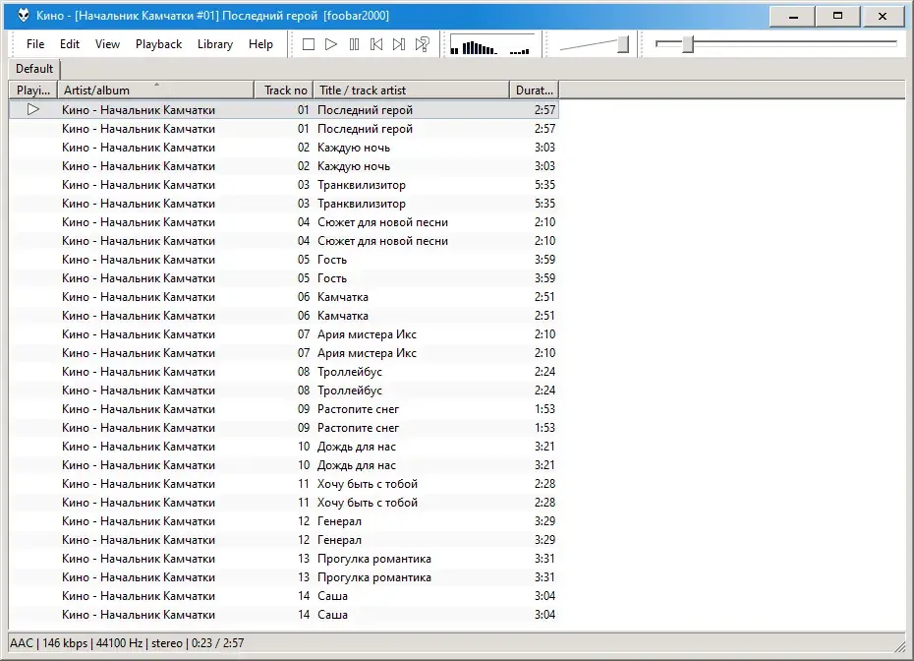Sort by the Playing column header

click(x=33, y=90)
